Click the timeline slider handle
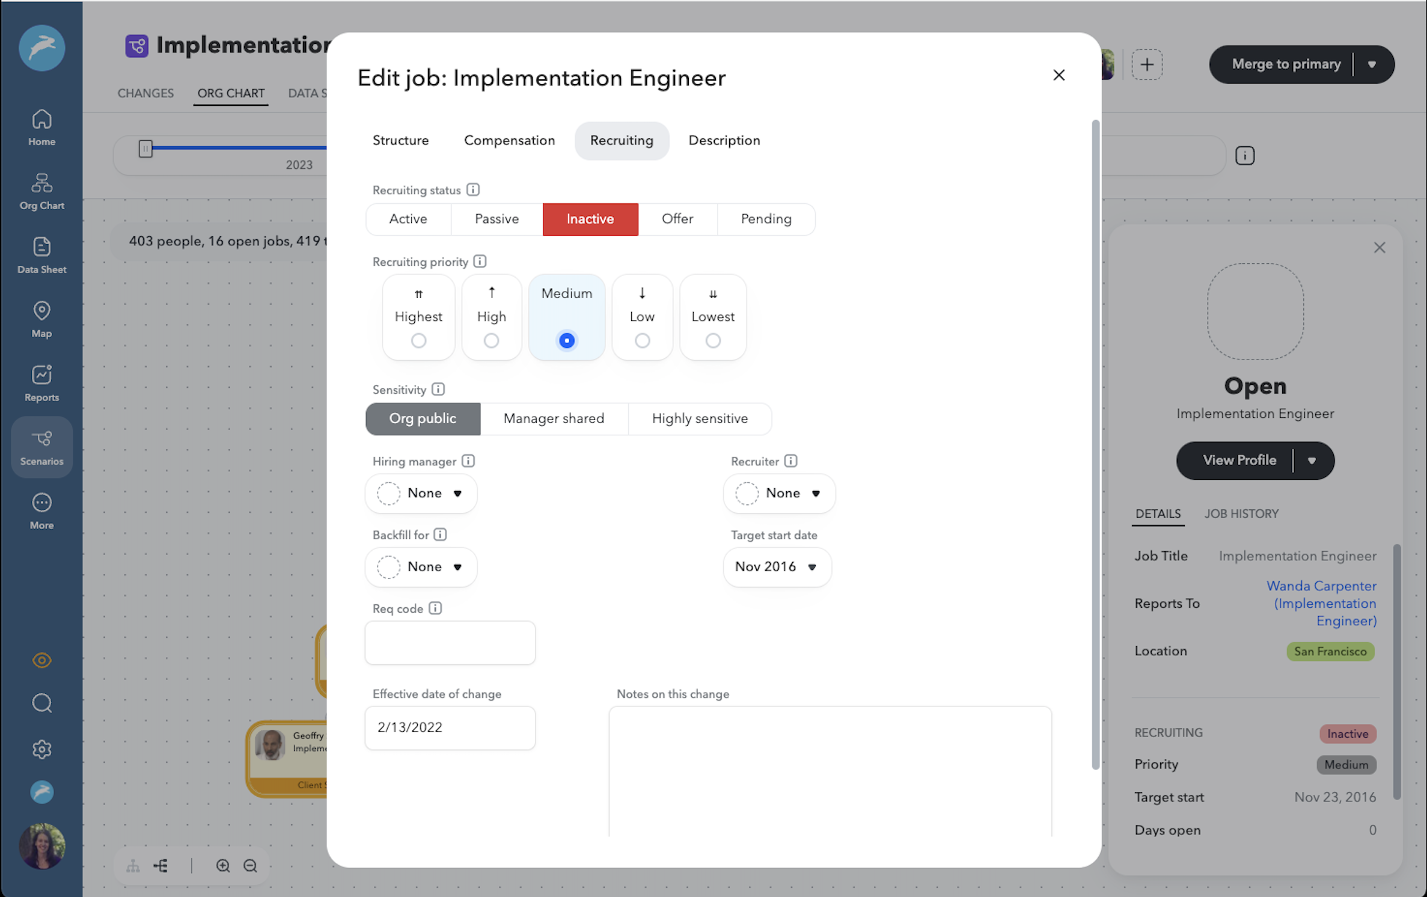This screenshot has width=1427, height=897. (145, 148)
